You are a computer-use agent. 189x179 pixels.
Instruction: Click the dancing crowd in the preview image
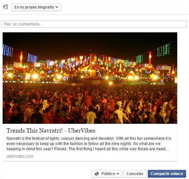click(90, 104)
